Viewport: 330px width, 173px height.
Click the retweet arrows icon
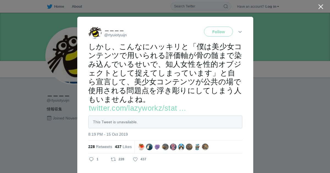pyautogui.click(x=113, y=159)
